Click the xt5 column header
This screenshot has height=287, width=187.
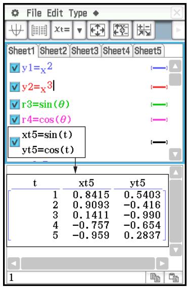pyautogui.click(x=86, y=183)
